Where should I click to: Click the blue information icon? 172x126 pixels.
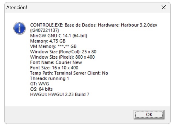click(19, 28)
